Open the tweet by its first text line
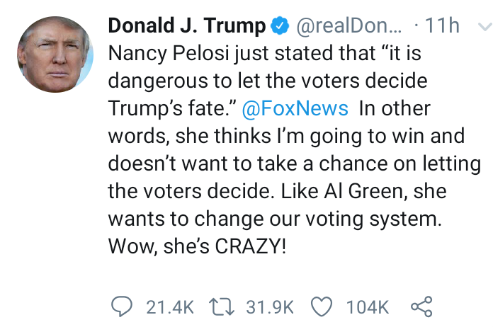 point(265,53)
